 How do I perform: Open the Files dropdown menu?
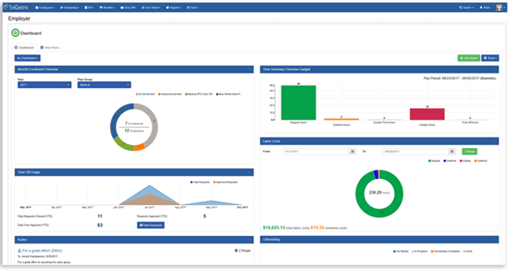click(x=192, y=7)
